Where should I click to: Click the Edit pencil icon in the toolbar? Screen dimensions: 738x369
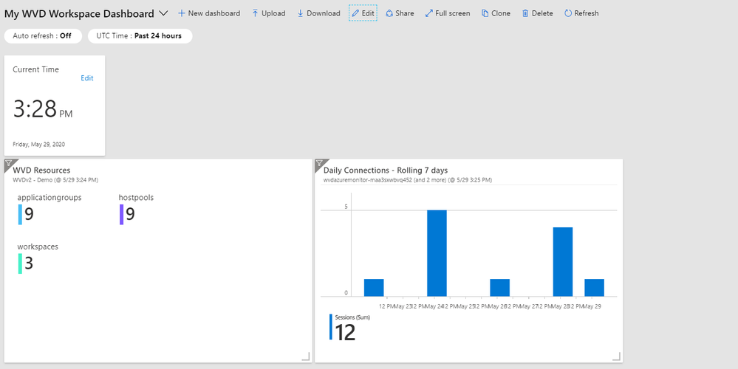click(x=356, y=13)
